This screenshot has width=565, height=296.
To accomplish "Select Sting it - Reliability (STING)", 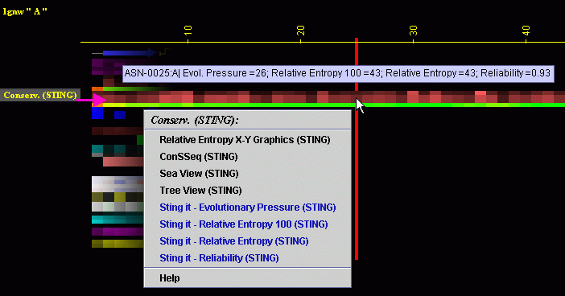I will (x=219, y=258).
